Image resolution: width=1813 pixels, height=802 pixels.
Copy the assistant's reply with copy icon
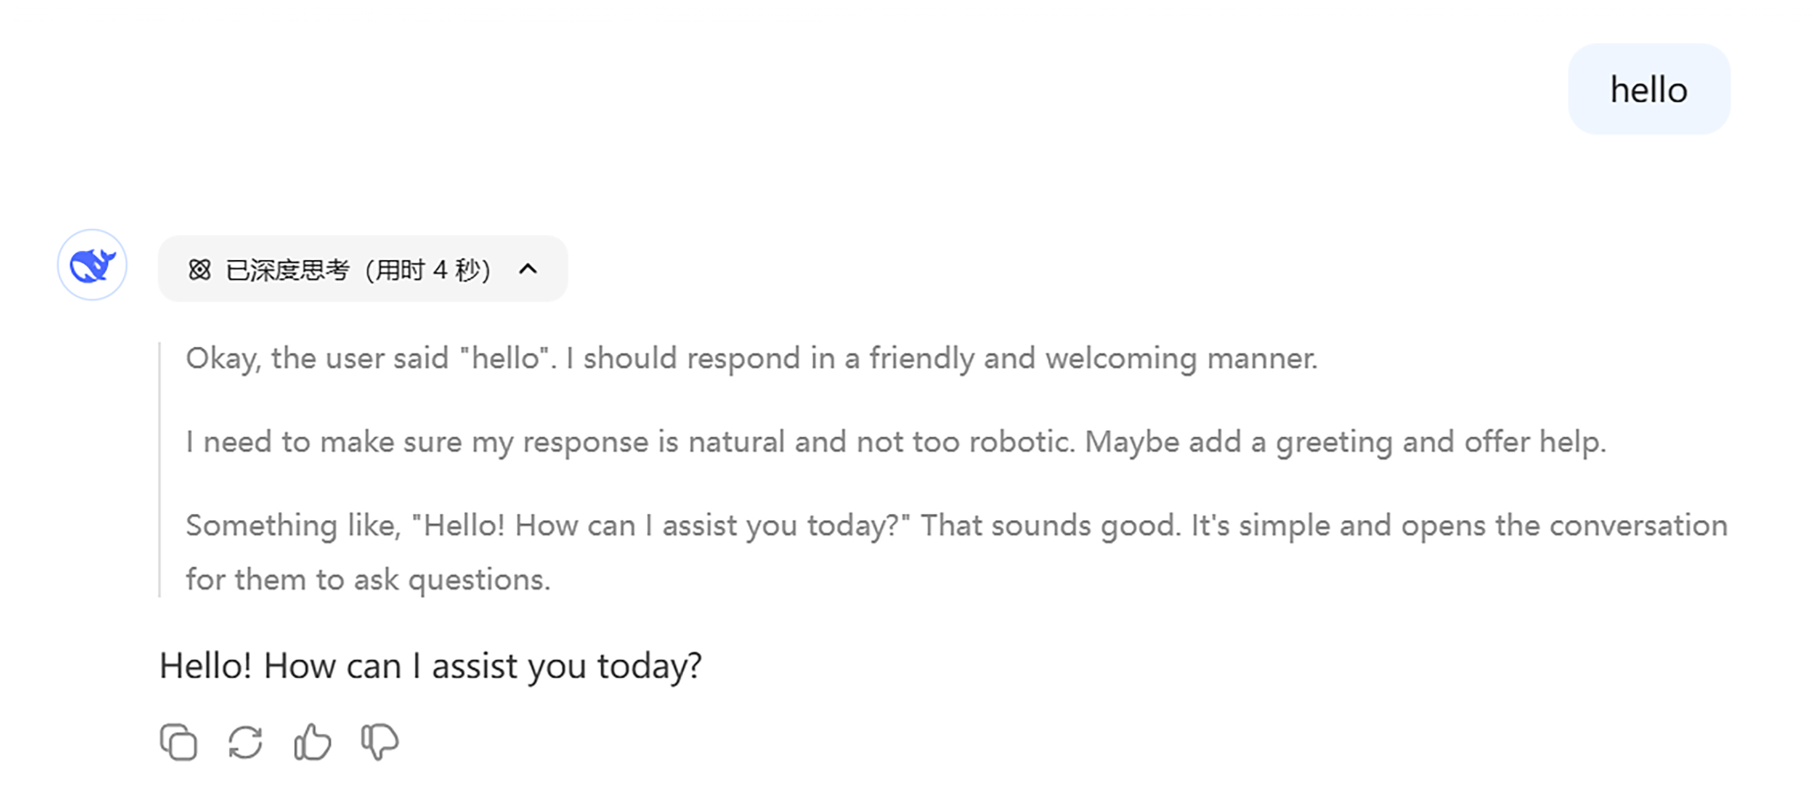179,742
